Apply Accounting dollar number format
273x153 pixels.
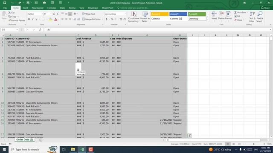click(x=107, y=19)
